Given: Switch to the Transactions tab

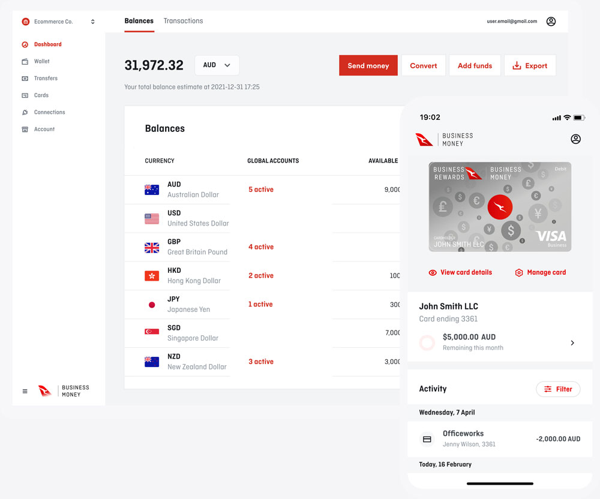Looking at the screenshot, I should pyautogui.click(x=183, y=21).
